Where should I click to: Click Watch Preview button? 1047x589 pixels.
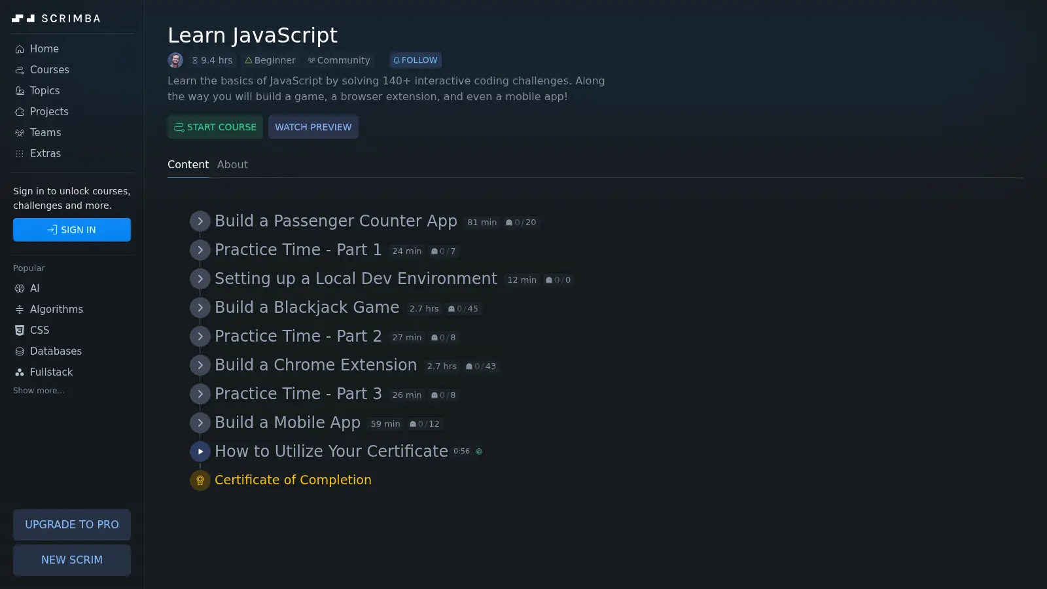point(313,127)
